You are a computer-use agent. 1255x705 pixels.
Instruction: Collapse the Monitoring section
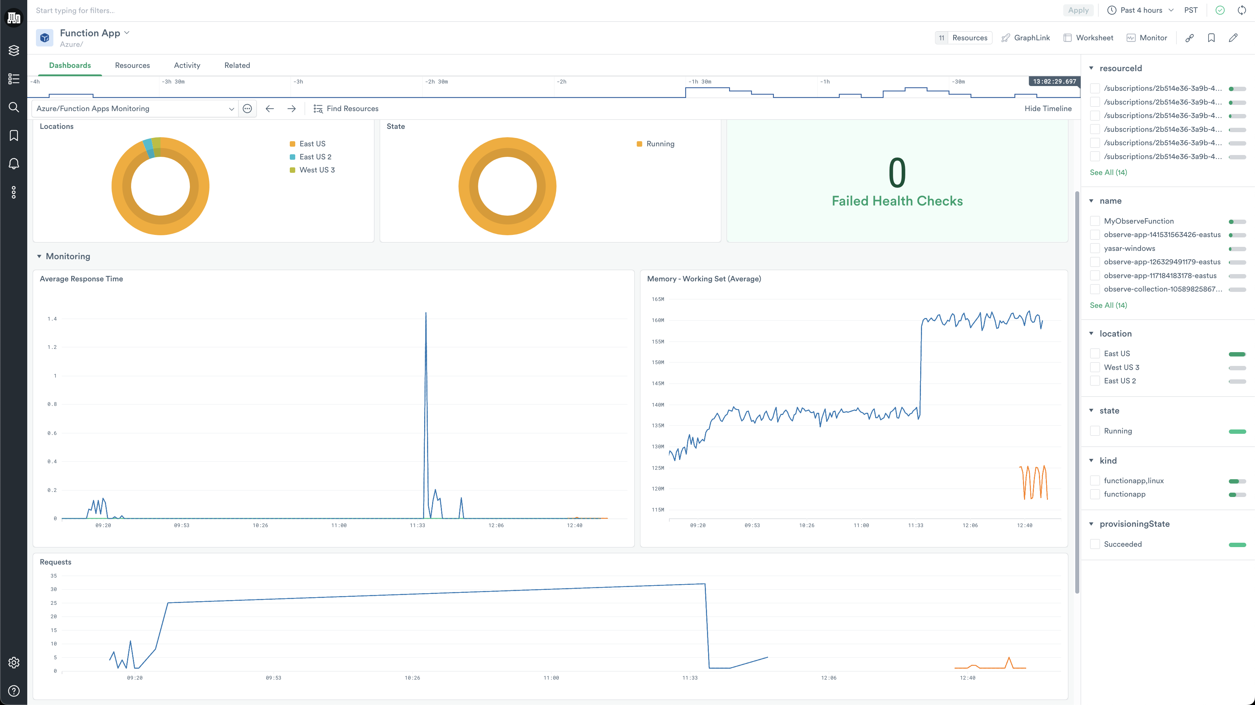[x=39, y=257]
